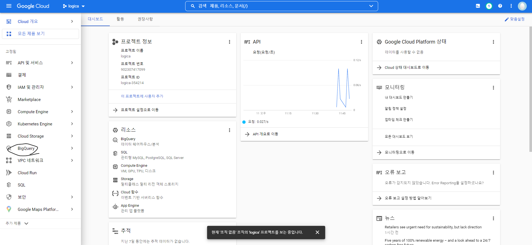The height and width of the screenshot is (245, 532).
Task: Switch to the 대시보드 tab
Action: (x=95, y=19)
